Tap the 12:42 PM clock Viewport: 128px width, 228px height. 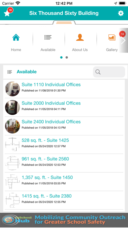(x=64, y=3)
